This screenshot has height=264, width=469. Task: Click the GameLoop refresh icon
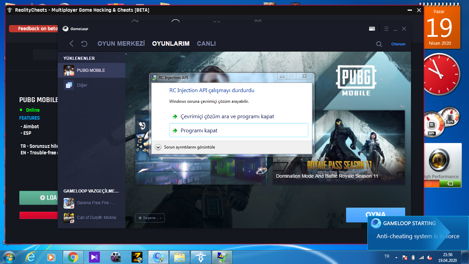click(x=84, y=44)
